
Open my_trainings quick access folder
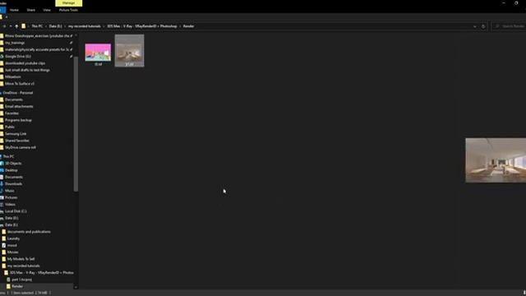pyautogui.click(x=15, y=43)
